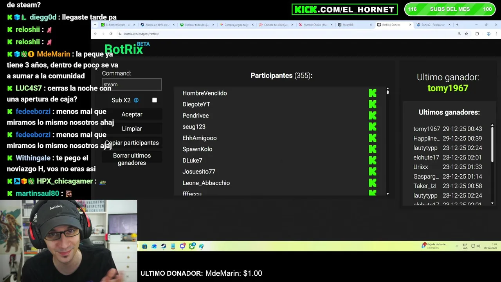Click the BotRix BETA logo
This screenshot has width=501, height=282.
[x=127, y=49]
